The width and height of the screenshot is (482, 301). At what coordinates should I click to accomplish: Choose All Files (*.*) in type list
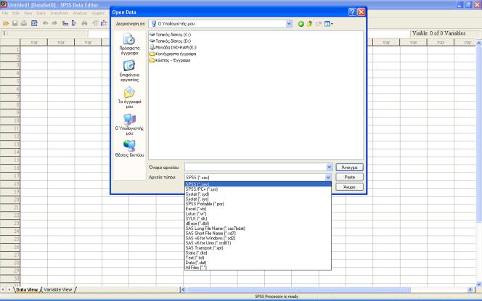coord(258,268)
